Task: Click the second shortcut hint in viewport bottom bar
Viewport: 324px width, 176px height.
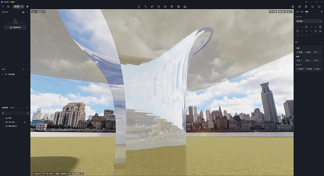Action: 48,174
